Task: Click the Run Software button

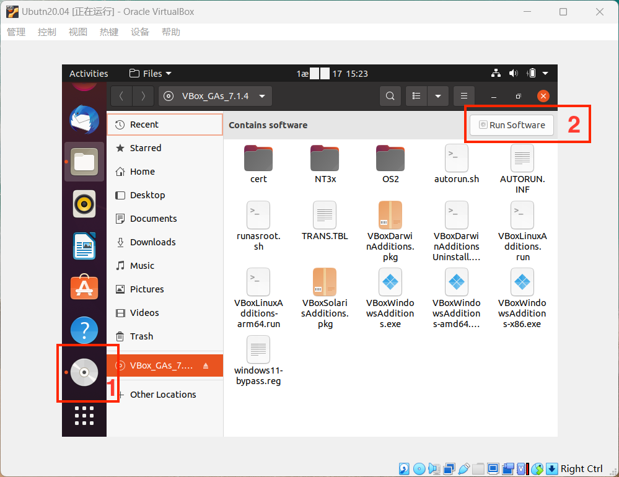Action: [512, 125]
